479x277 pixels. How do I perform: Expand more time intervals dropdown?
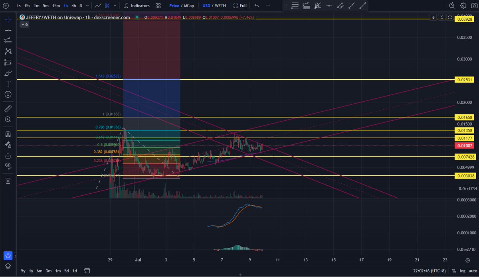pos(87,6)
